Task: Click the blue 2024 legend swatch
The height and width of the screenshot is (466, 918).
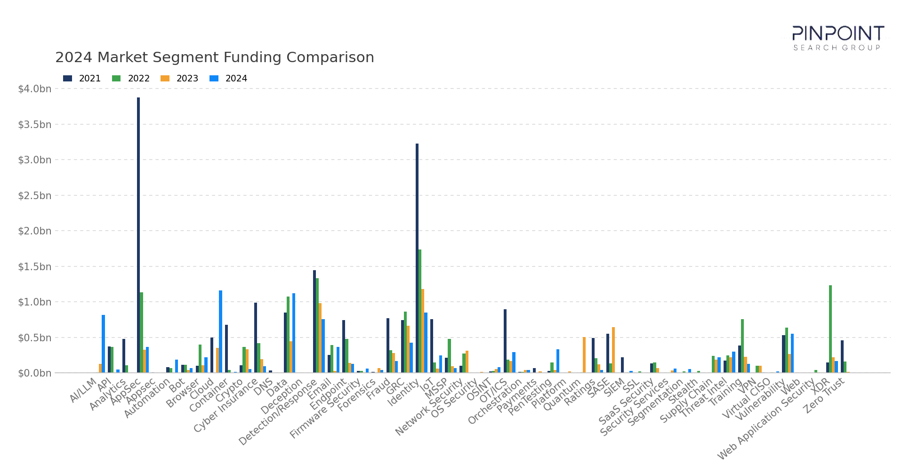Action: click(x=214, y=79)
